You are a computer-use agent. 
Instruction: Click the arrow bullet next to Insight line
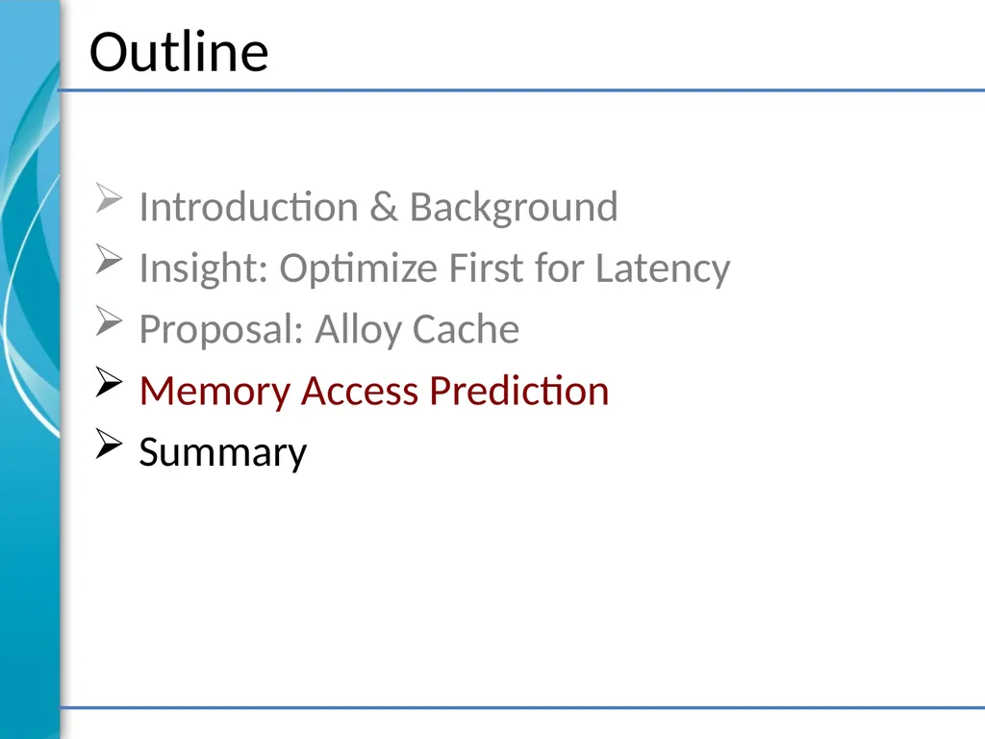pyautogui.click(x=109, y=259)
